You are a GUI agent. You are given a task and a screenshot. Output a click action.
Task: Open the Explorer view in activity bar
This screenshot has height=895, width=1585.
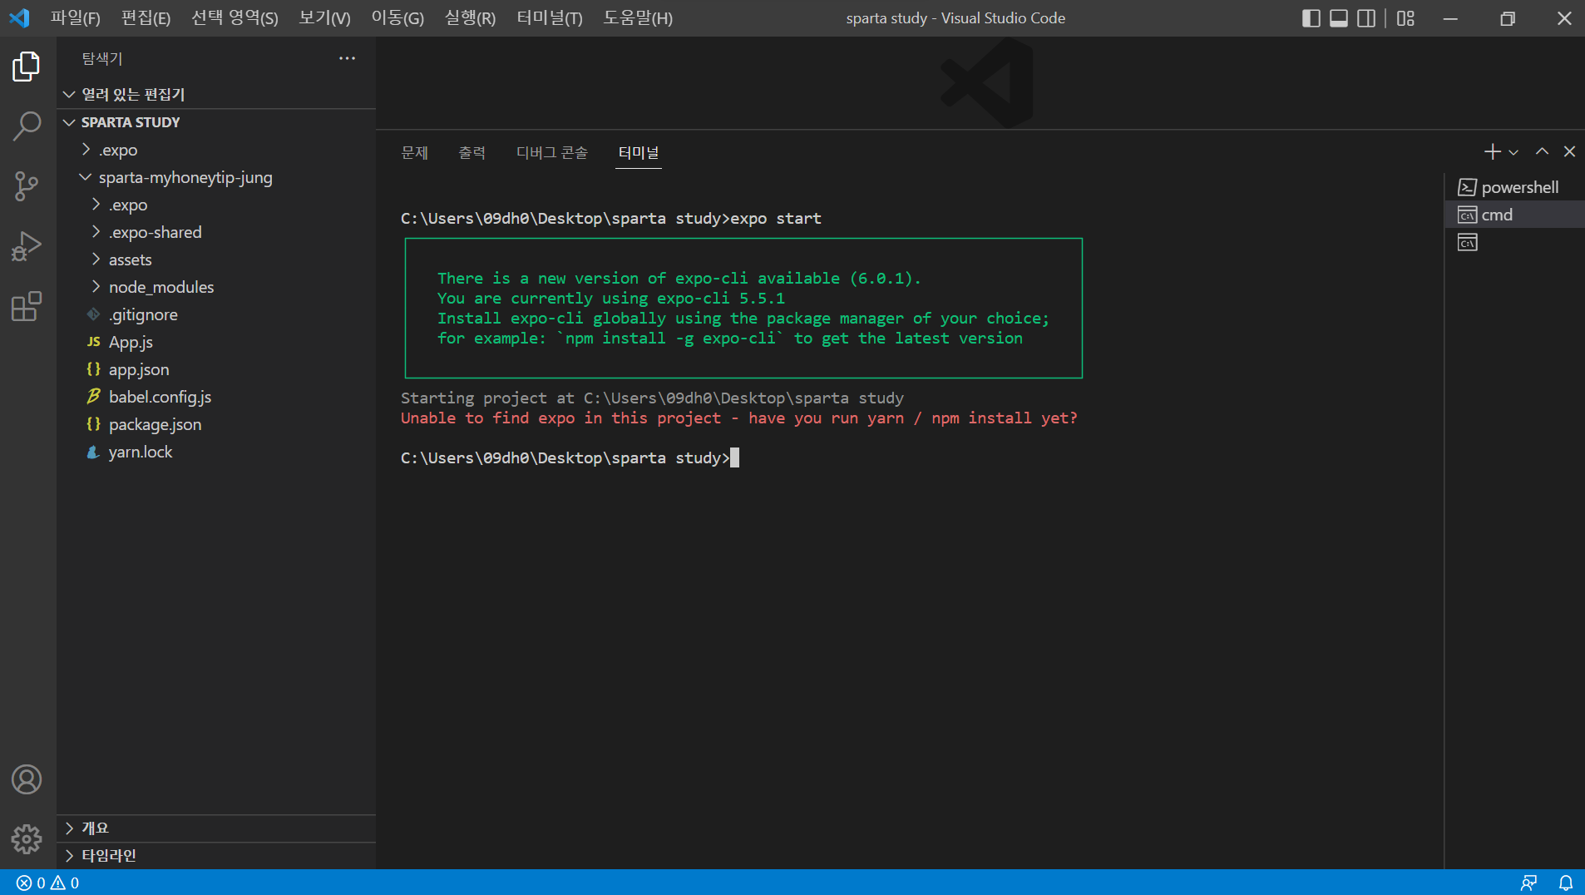tap(27, 67)
